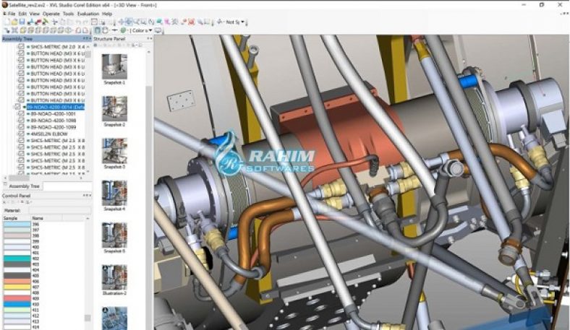
Task: Uncheck the 89-NOAO-4200-1001 visibility checkbox
Action: coord(22,113)
